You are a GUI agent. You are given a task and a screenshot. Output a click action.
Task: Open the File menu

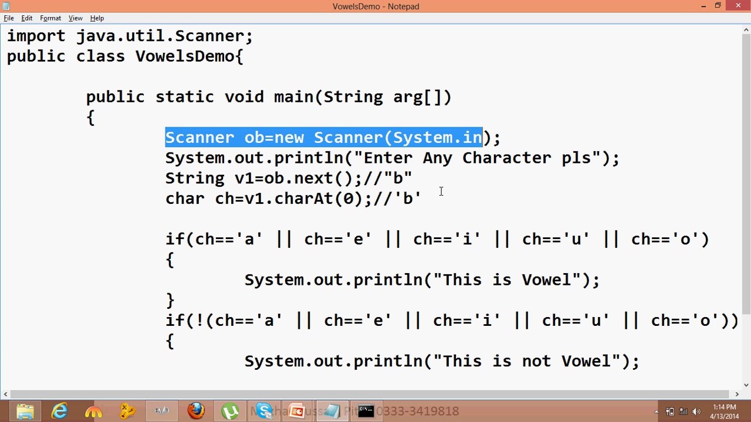[x=9, y=18]
